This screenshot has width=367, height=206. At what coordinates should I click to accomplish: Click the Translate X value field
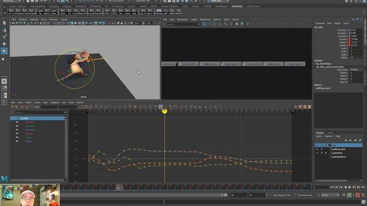tap(356, 30)
